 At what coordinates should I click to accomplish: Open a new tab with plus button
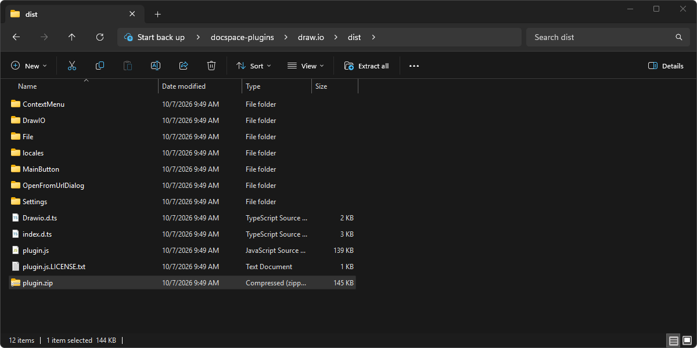point(157,14)
